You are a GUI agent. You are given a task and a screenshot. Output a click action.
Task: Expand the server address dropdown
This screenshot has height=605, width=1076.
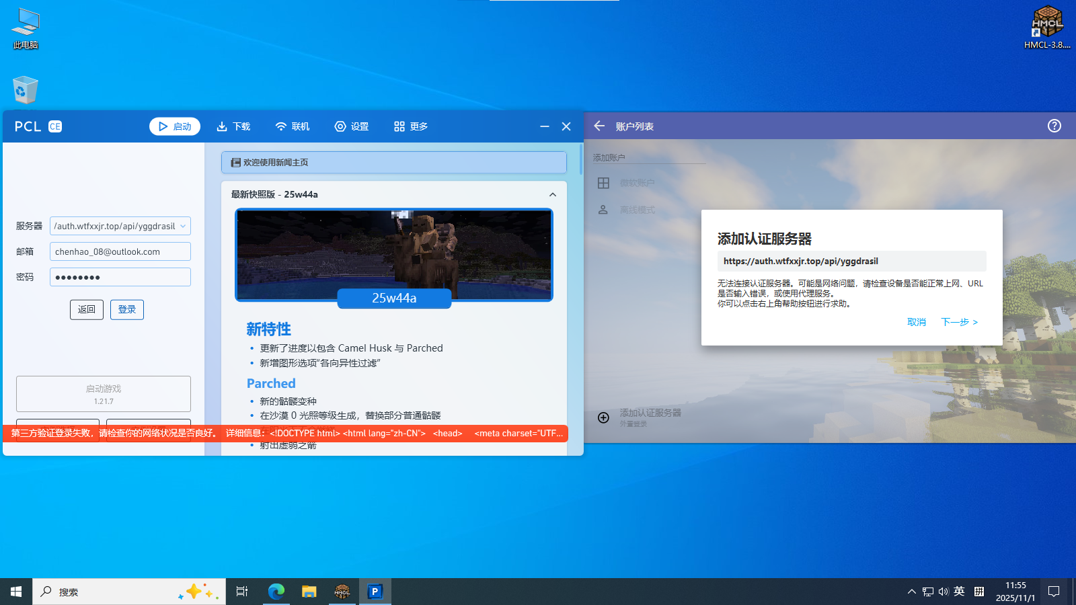[x=183, y=227]
